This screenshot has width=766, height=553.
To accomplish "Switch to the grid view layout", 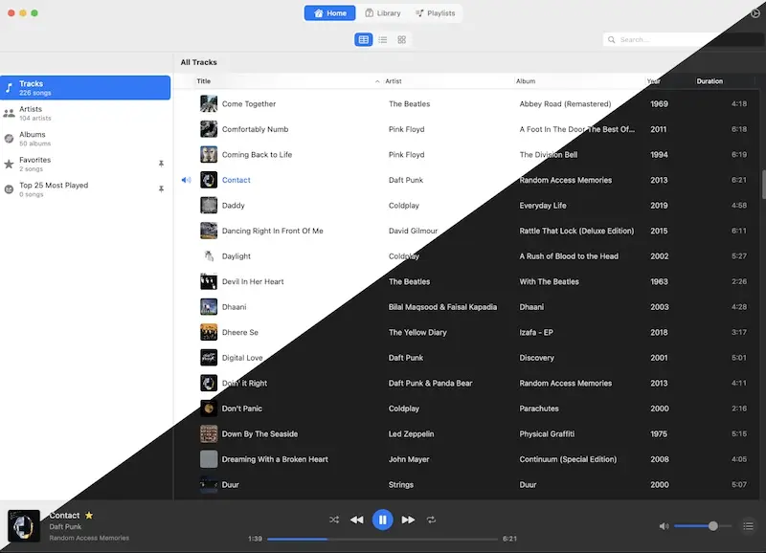I will [401, 39].
